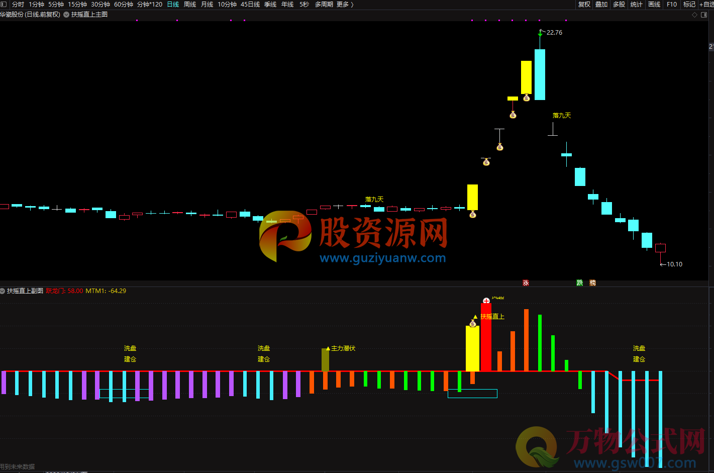Click the 10.10 low price label

(674, 264)
